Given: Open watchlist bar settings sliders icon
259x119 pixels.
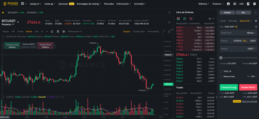Looking at the screenshot, I should tap(169, 13).
